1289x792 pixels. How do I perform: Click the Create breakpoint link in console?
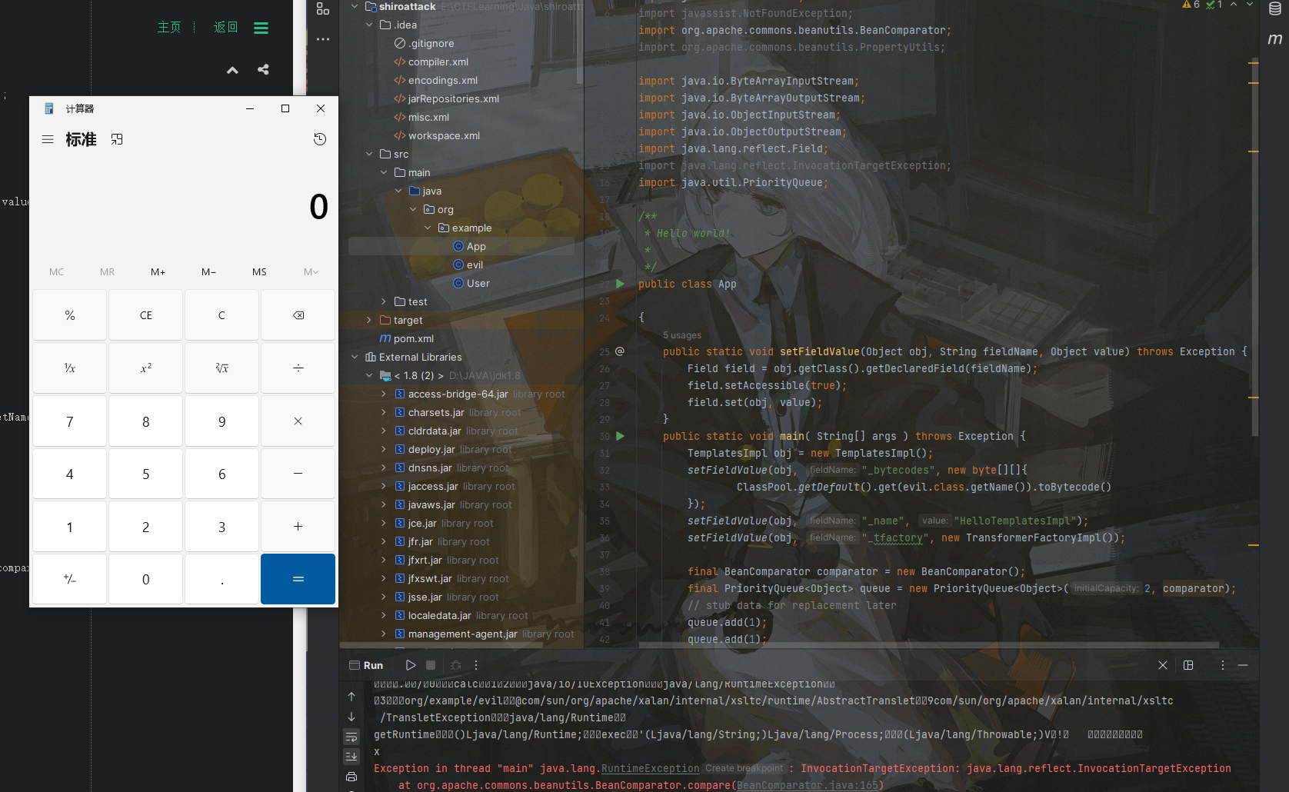click(744, 768)
